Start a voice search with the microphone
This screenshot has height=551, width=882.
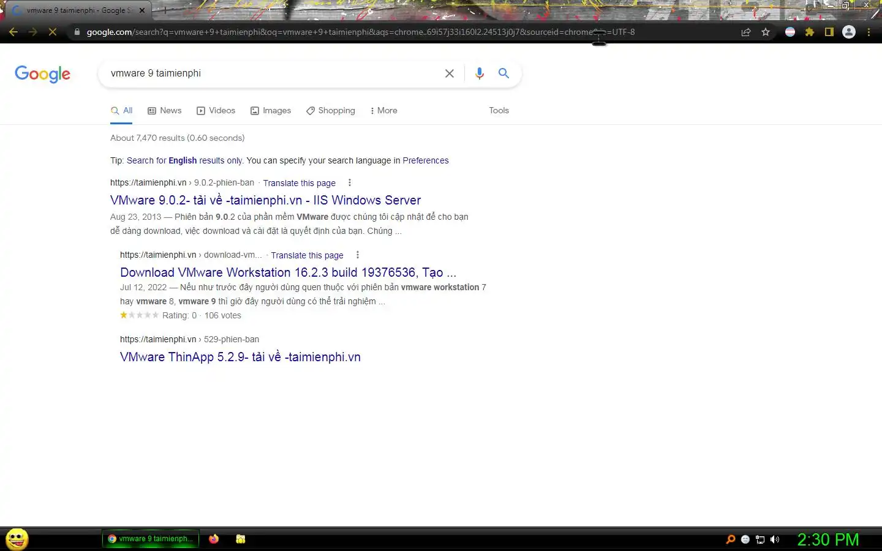pyautogui.click(x=480, y=73)
